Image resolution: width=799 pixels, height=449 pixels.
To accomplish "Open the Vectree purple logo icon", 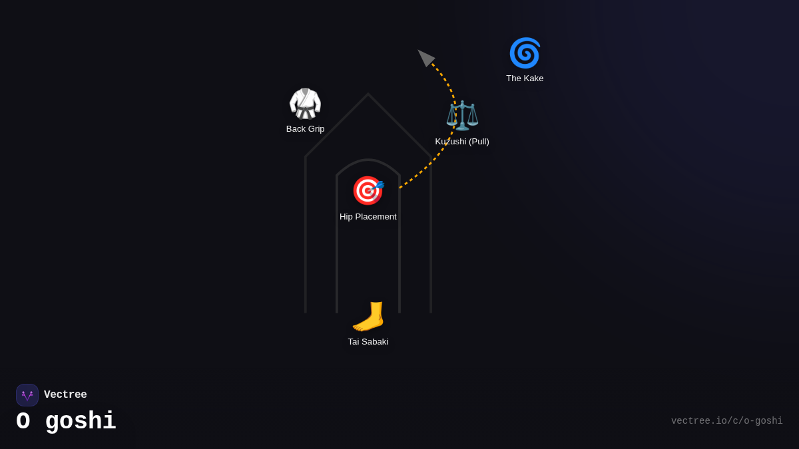I will point(27,395).
